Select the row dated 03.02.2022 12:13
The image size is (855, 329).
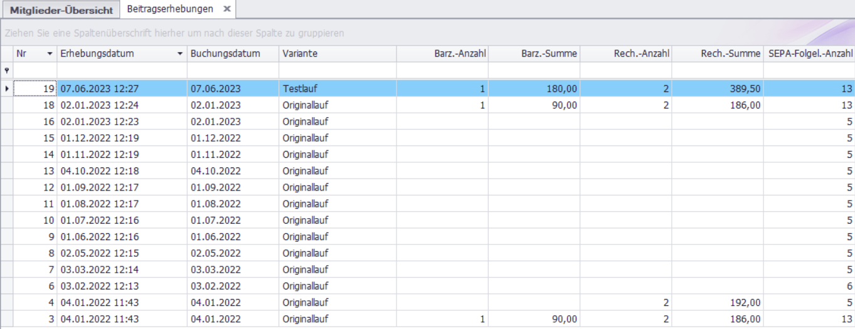click(100, 286)
